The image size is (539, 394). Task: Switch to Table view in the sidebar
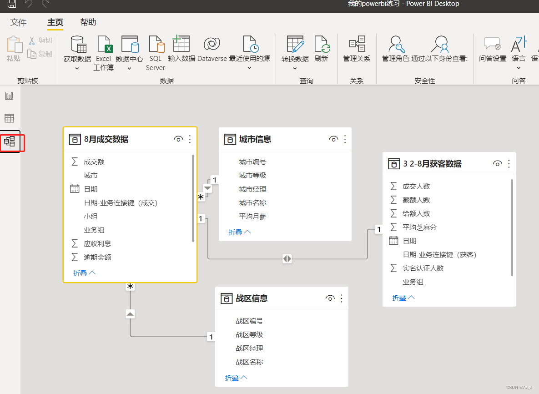[x=10, y=118]
